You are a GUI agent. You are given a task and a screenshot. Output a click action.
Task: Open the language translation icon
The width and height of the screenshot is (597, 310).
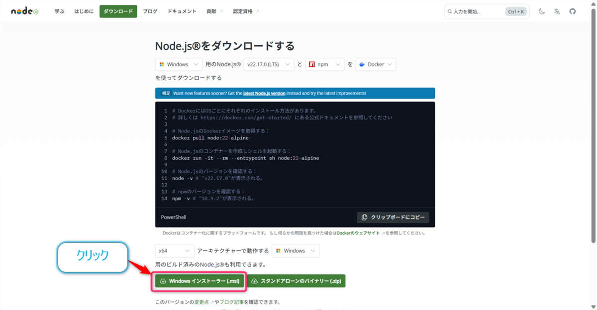click(557, 11)
